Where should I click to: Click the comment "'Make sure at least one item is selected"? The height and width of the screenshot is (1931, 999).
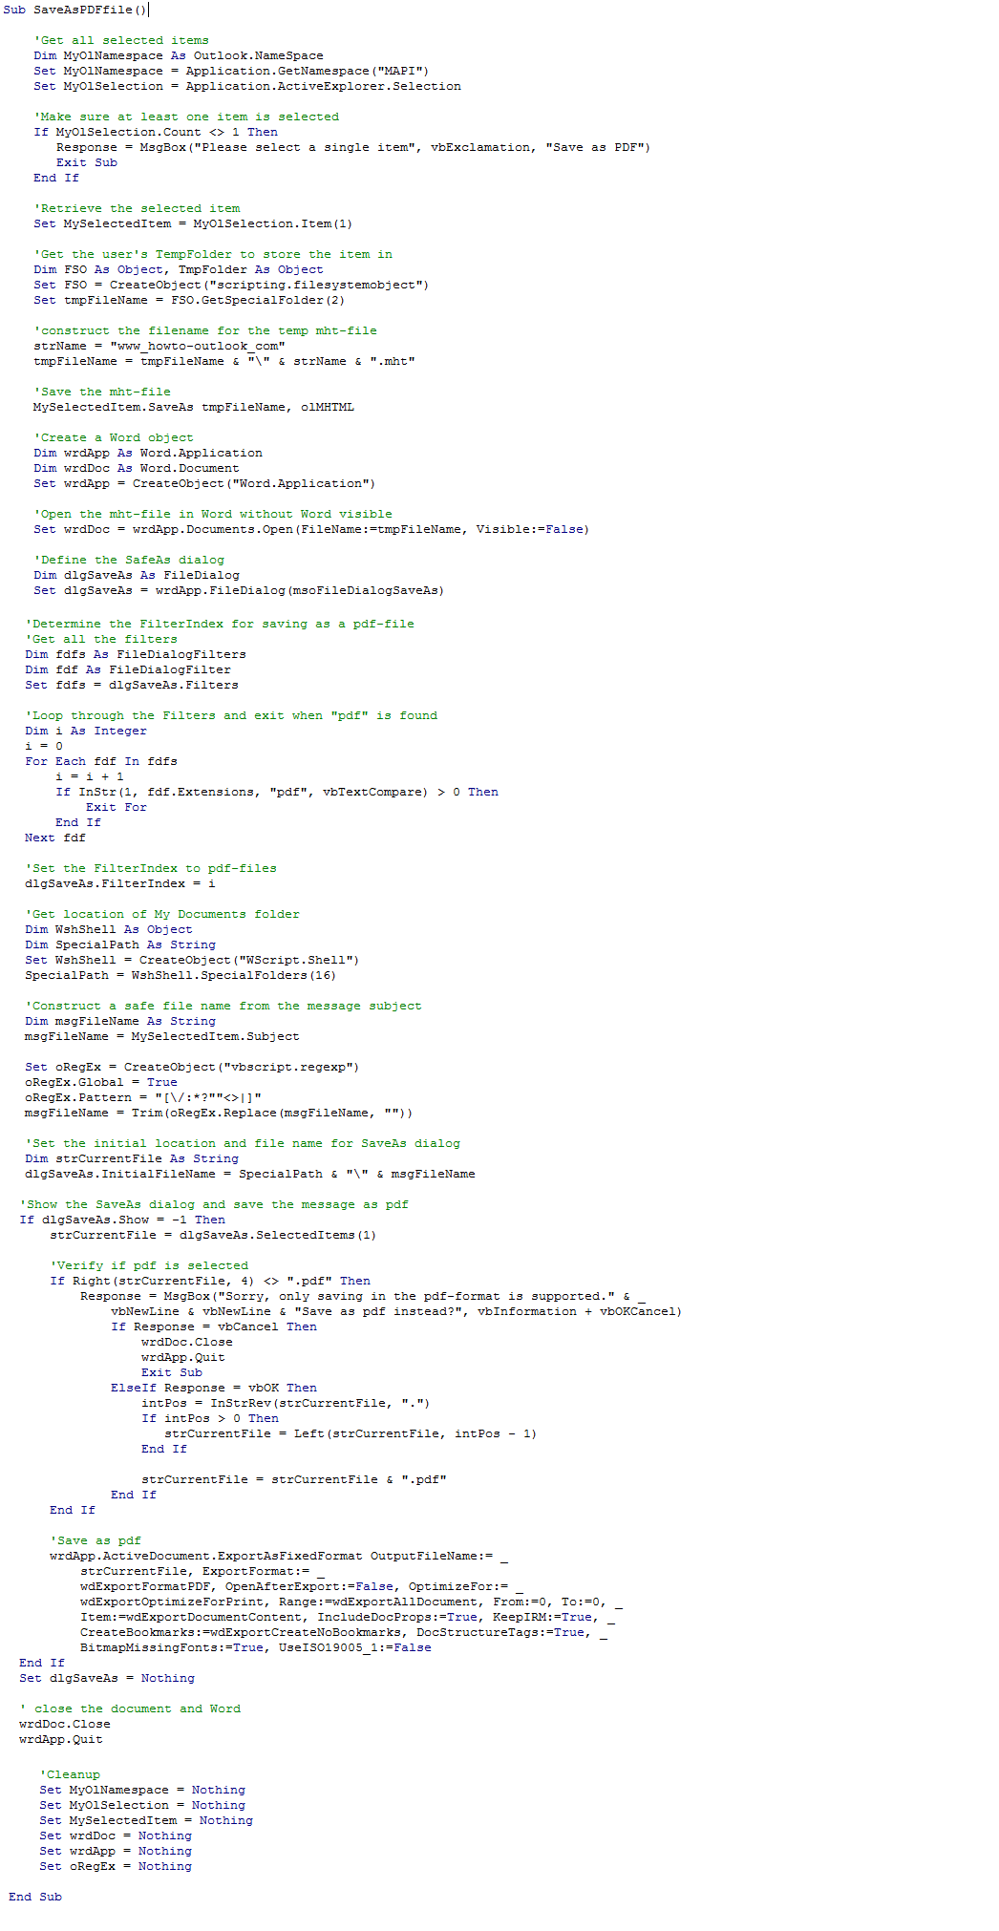click(x=186, y=117)
